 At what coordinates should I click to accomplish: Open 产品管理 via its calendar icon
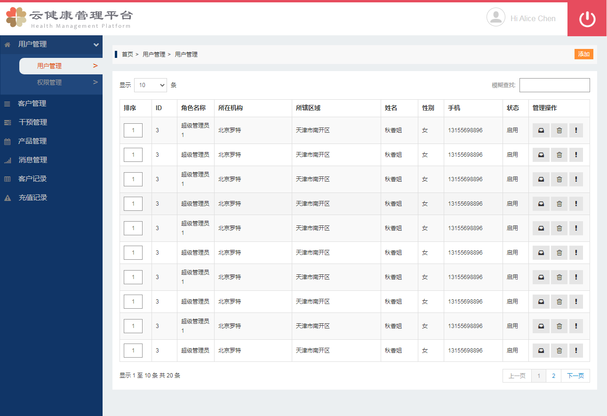pyautogui.click(x=7, y=141)
